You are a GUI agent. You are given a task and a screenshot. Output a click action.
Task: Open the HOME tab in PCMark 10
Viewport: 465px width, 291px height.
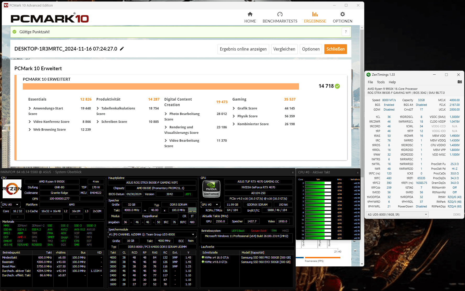tap(250, 18)
